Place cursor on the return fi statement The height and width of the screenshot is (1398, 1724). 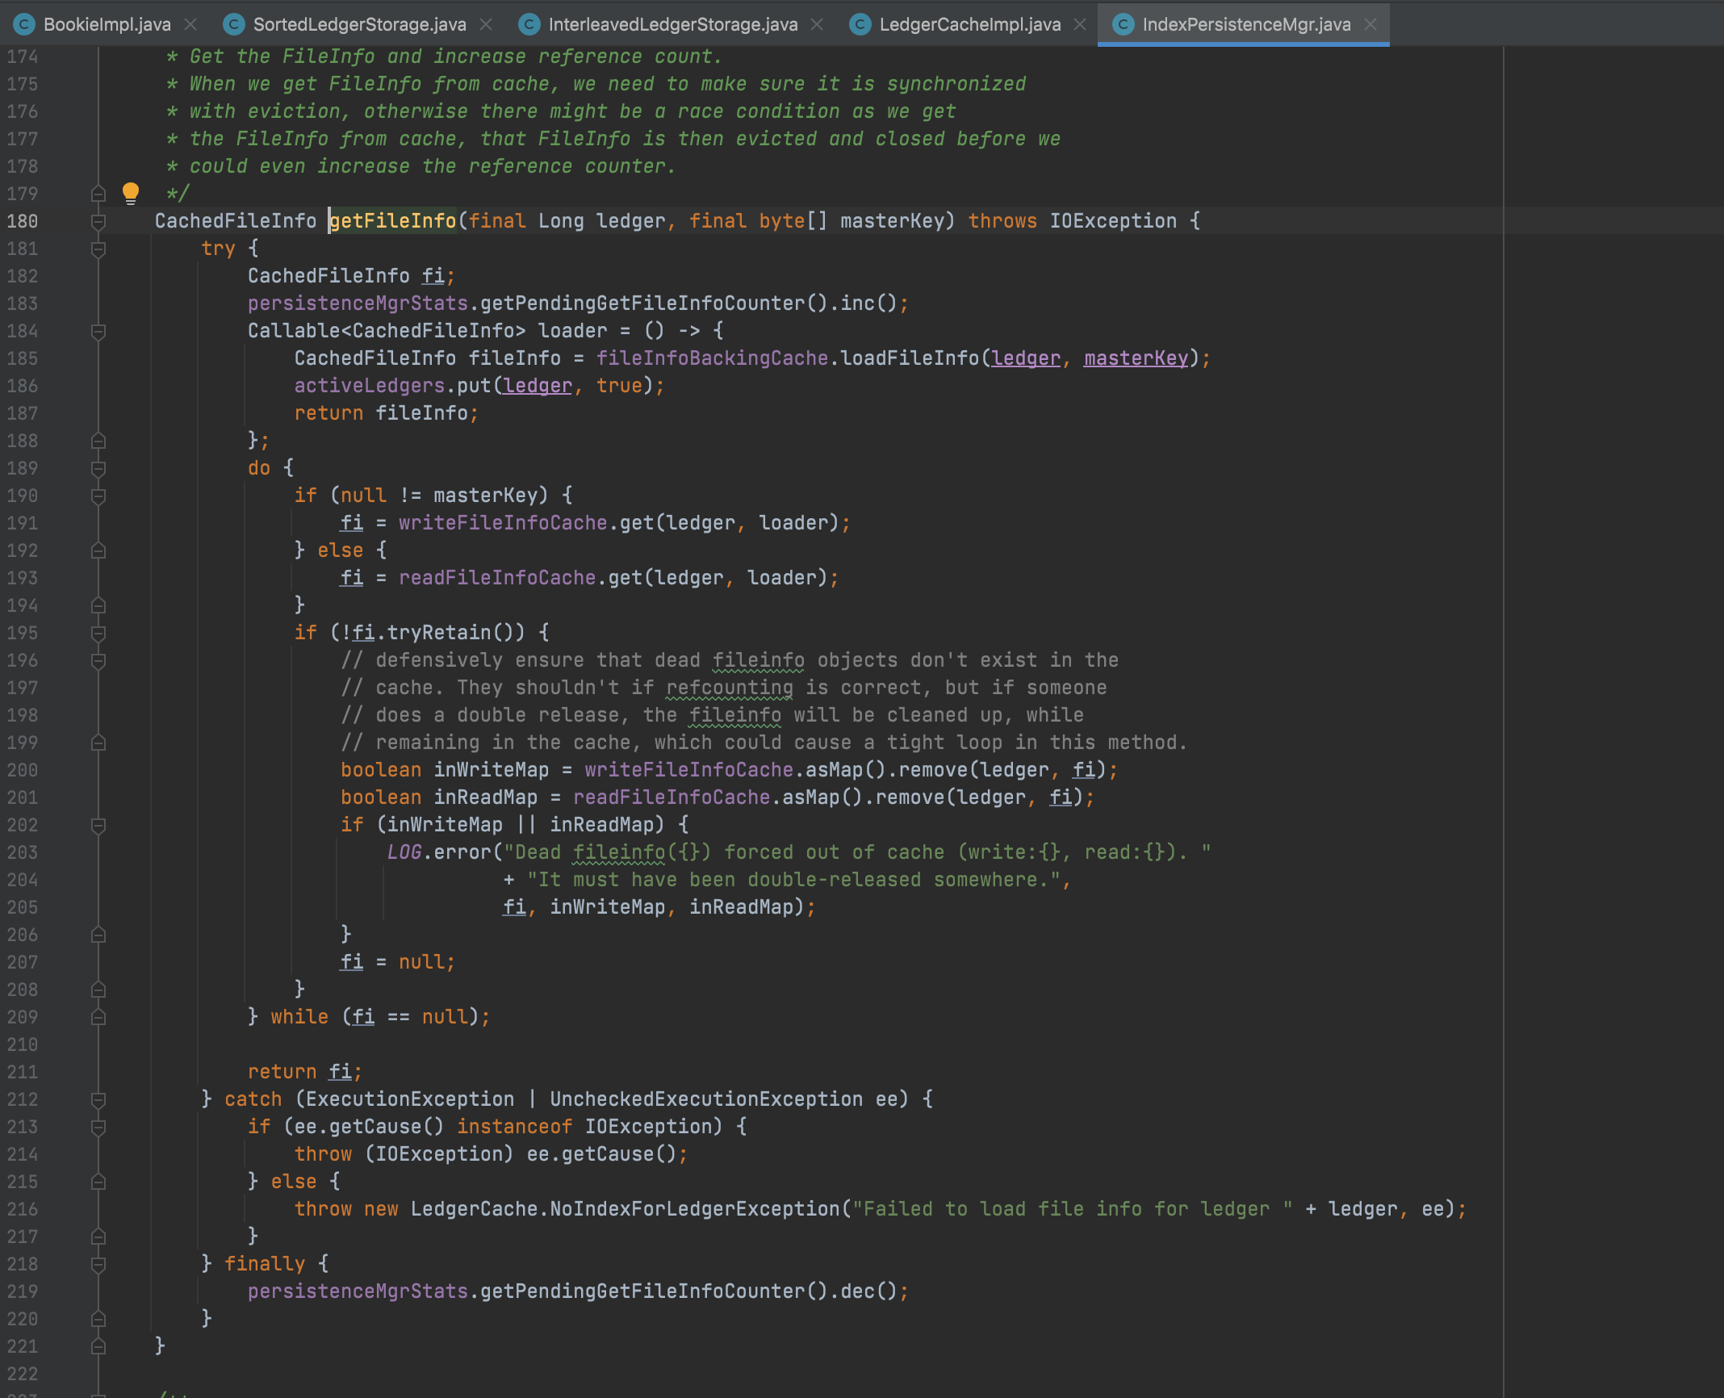coord(303,1072)
